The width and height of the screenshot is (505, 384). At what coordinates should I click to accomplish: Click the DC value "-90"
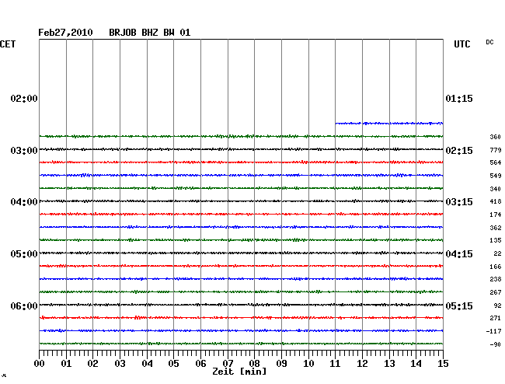[x=496, y=344]
